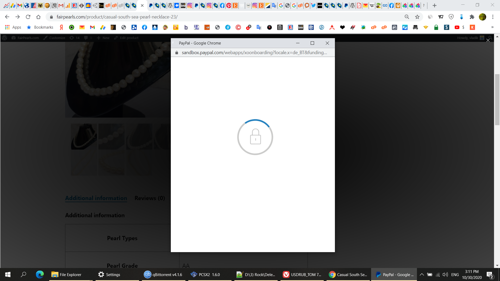Open the Chrome three-dot menu
This screenshot has height=281, width=500.
[493, 17]
